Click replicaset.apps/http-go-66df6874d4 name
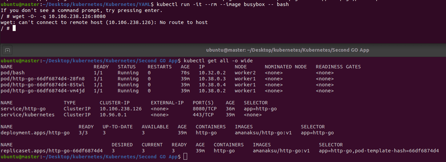The width and height of the screenshot is (446, 162). tap(52, 151)
